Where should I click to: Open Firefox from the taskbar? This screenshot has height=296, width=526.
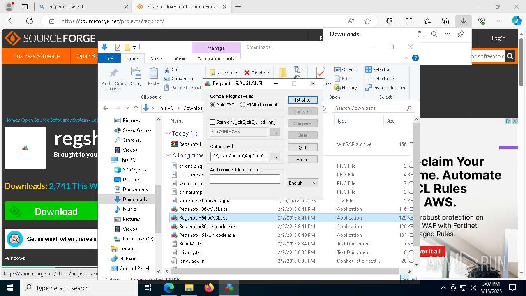coord(209,288)
